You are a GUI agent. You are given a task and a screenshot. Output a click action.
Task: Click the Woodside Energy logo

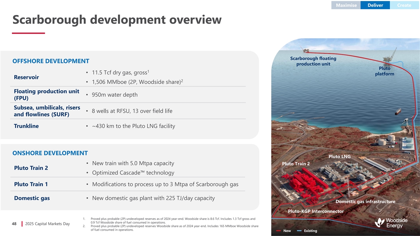[x=391, y=223]
